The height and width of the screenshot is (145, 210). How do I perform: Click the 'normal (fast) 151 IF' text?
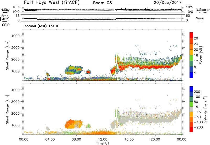[x=42, y=26]
